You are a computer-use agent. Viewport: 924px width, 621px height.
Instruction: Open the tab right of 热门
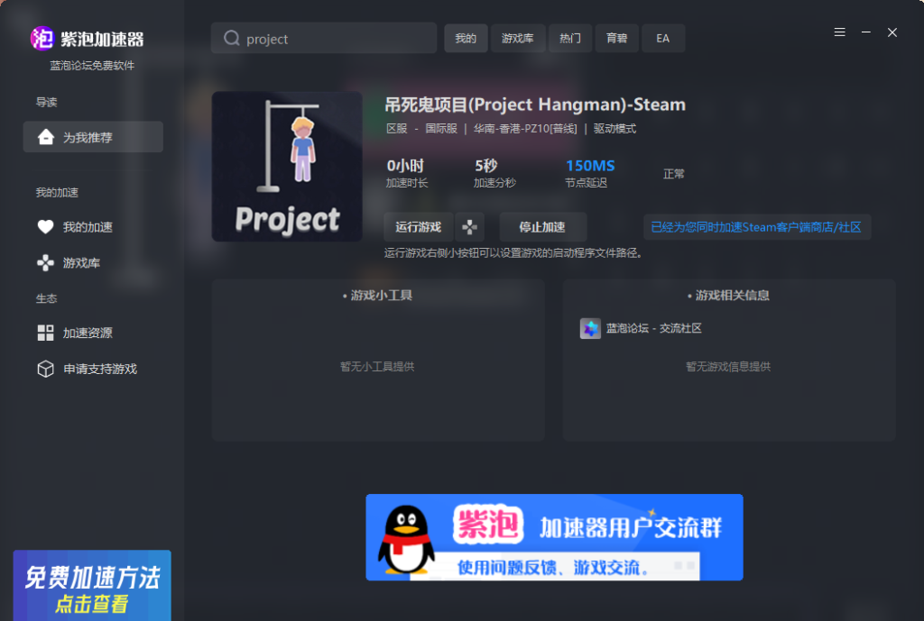pos(616,38)
